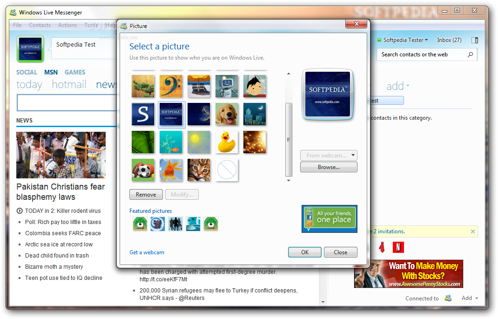The width and height of the screenshot is (498, 319).
Task: Confirm with the OK button
Action: click(305, 252)
